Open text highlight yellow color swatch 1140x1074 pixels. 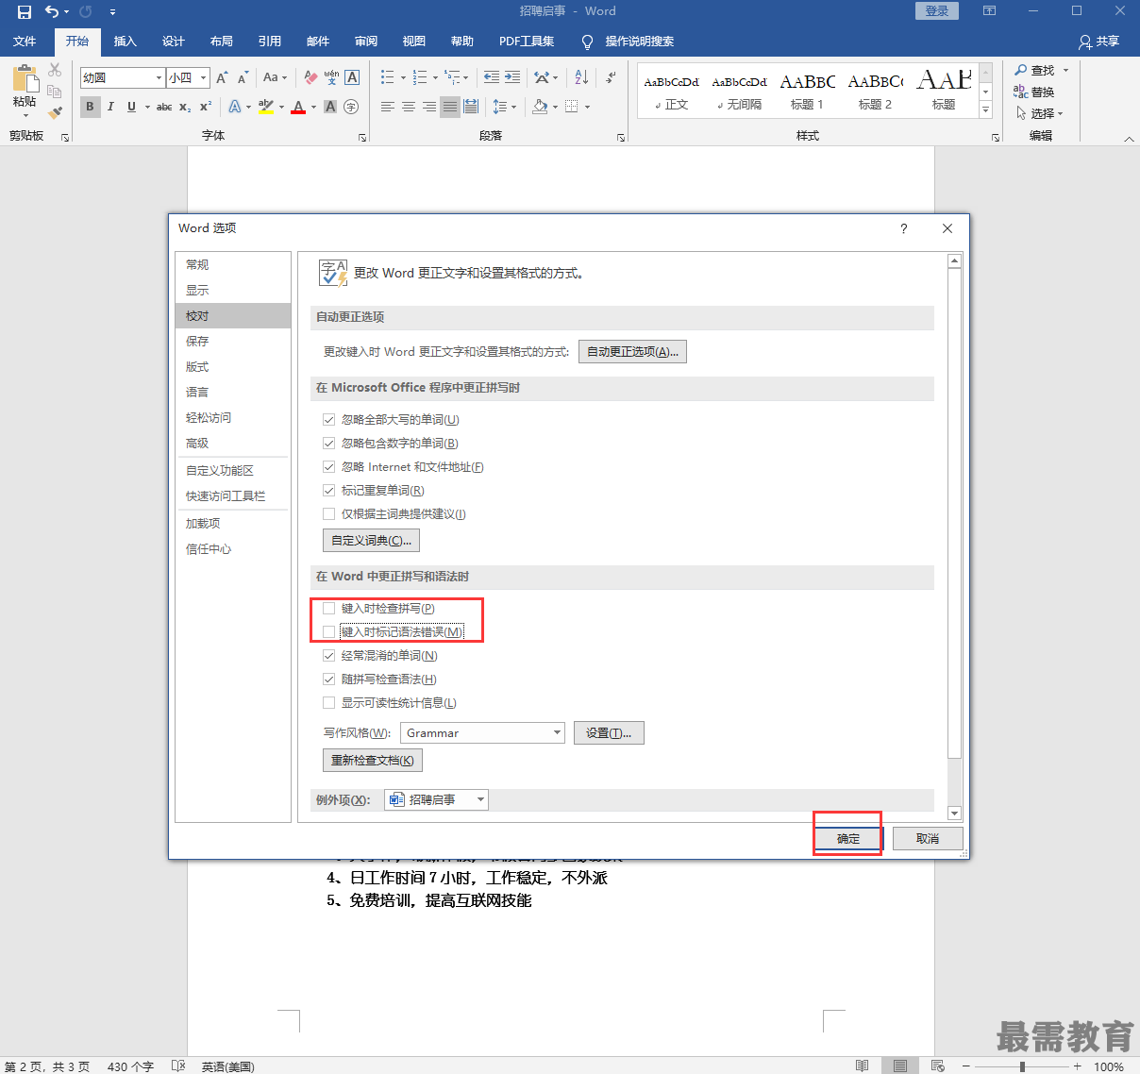(266, 107)
